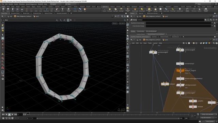Select the foreach_begin3 node
The height and width of the screenshot is (123, 218).
click(x=180, y=71)
